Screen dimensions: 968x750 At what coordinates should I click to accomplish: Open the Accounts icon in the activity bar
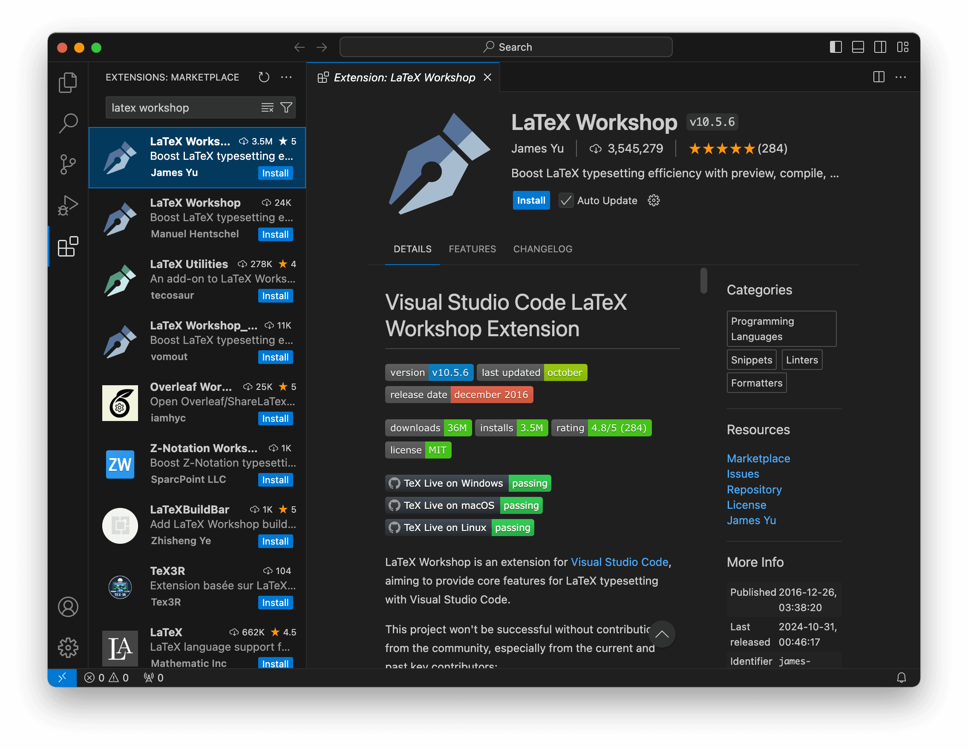(68, 607)
